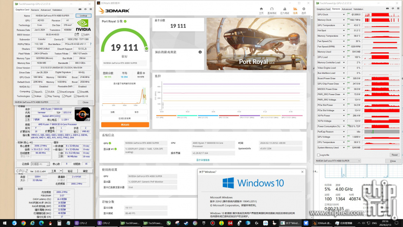Viewport: 403px width, 227px height.
Task: Click score distribution chart in 3DMark
Action: click(x=124, y=96)
